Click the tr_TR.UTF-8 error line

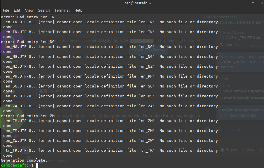[x=111, y=151]
